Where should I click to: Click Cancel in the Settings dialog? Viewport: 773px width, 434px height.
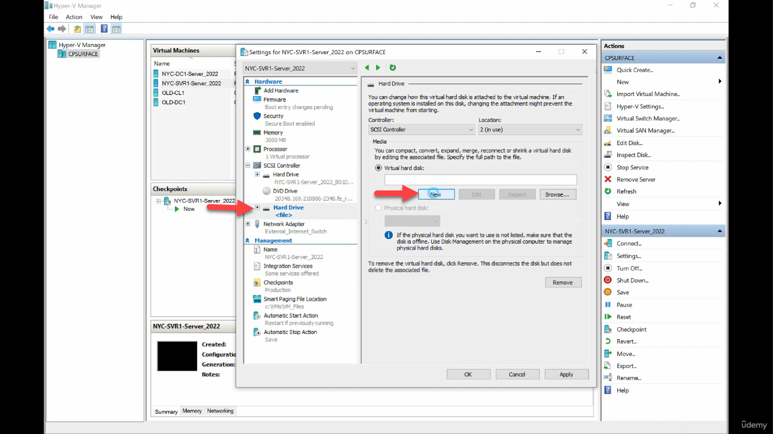pyautogui.click(x=517, y=374)
